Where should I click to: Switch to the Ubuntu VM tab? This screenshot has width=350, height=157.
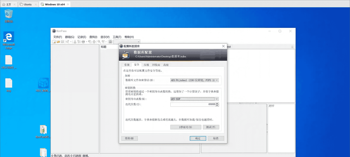coord(28,4)
